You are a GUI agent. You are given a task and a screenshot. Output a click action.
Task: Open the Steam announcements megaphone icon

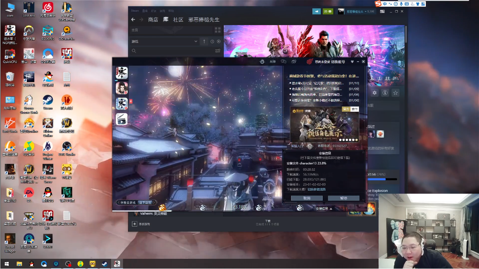tap(316, 11)
